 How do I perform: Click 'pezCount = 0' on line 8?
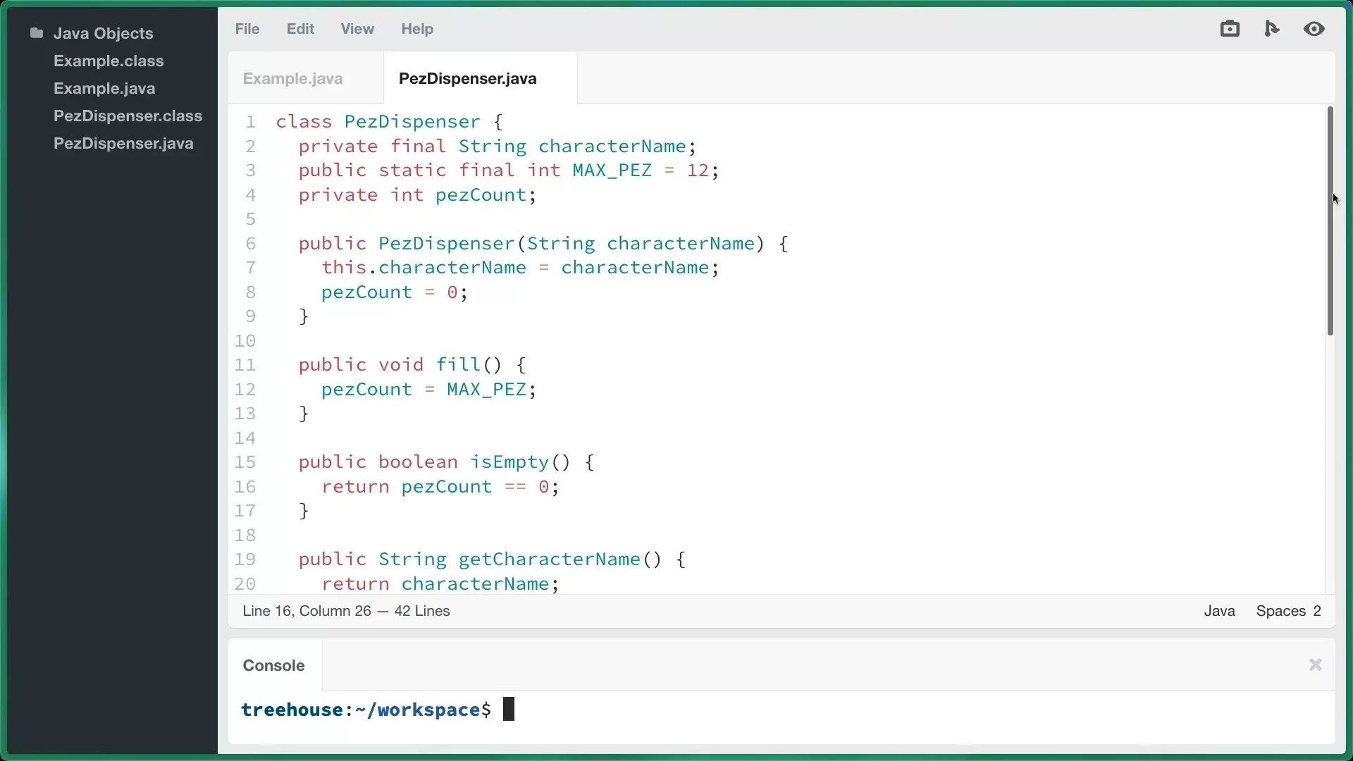point(390,292)
